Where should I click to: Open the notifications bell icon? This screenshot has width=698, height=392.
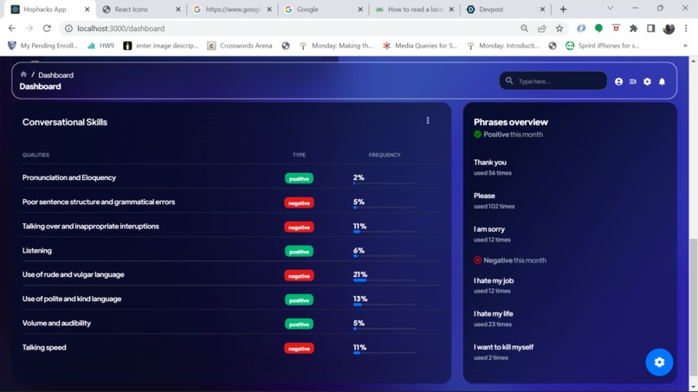point(662,81)
